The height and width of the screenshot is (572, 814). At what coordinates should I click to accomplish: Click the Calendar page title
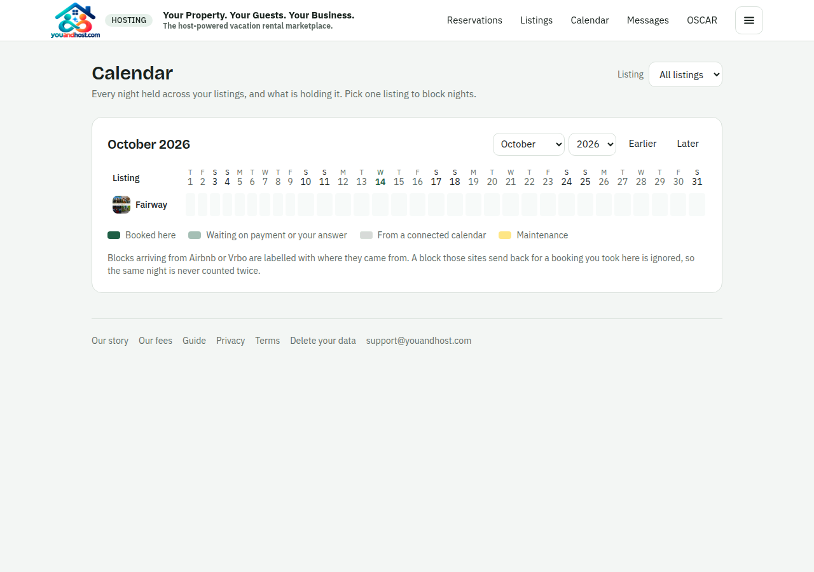click(132, 73)
